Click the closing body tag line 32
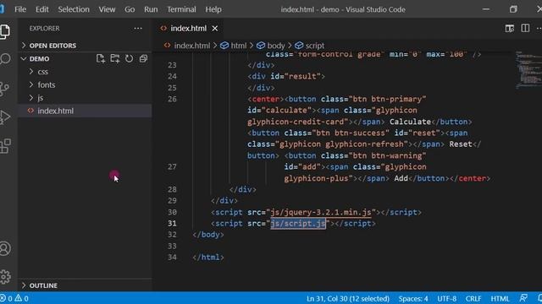The height and width of the screenshot is (304, 542). [x=208, y=235]
